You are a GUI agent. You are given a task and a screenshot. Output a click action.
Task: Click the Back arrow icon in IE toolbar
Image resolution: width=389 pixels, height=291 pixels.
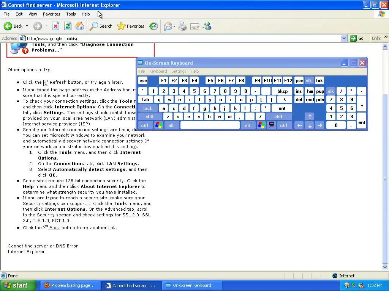point(8,26)
